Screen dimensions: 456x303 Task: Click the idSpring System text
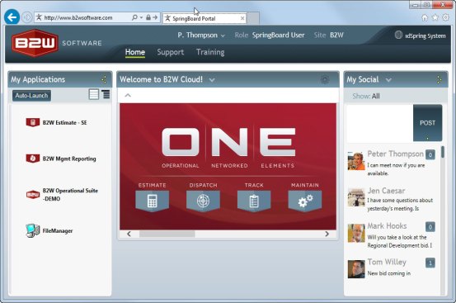pyautogui.click(x=425, y=36)
